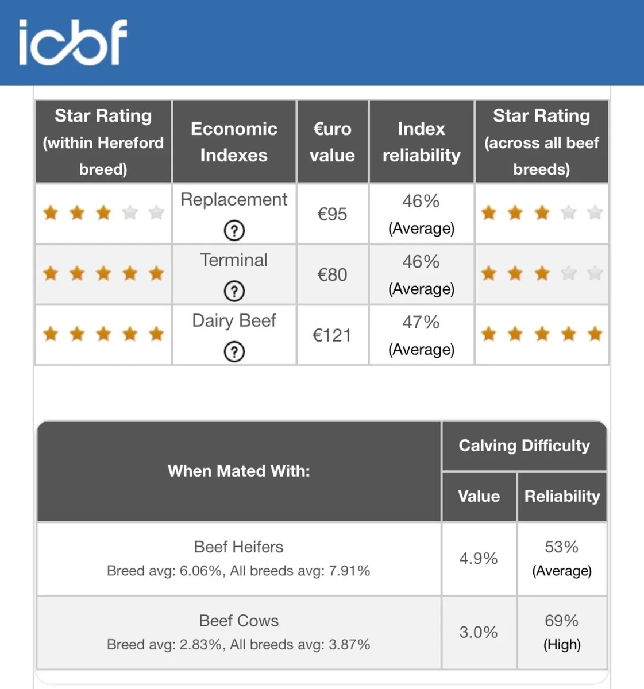Click Replacement across-all-breeds star rating
The width and height of the screenshot is (644, 689).
[x=542, y=213]
